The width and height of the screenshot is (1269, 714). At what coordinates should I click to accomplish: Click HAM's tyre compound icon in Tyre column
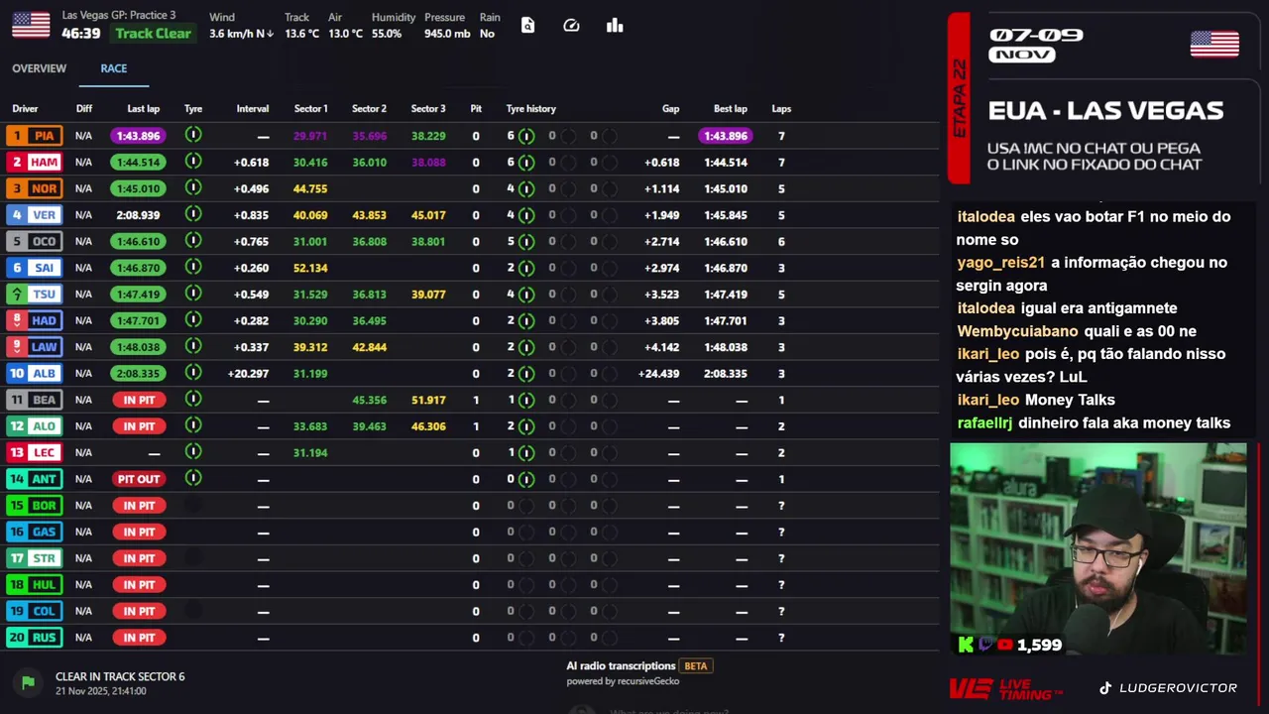point(193,162)
